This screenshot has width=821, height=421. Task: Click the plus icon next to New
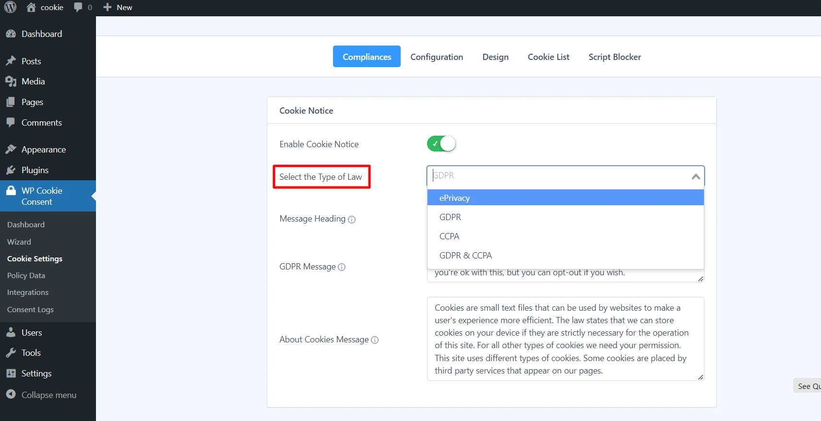point(107,7)
